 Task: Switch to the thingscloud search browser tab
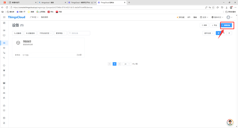52,2
